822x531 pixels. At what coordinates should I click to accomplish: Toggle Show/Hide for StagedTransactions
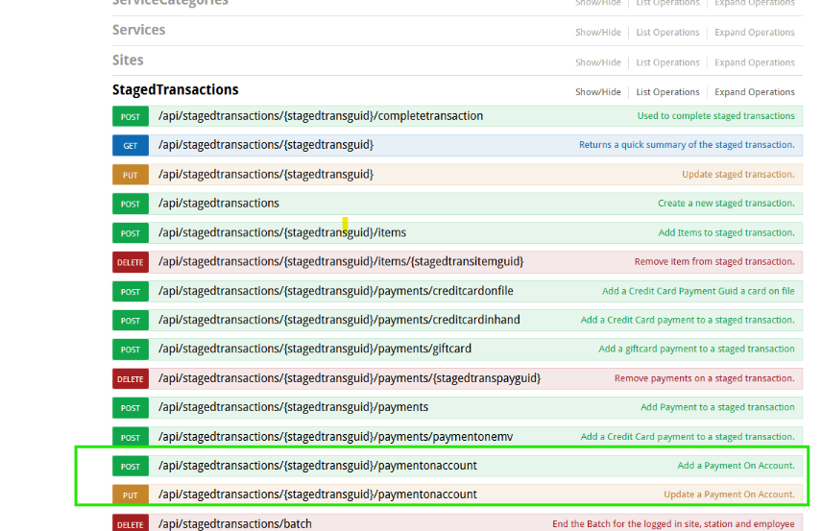597,92
